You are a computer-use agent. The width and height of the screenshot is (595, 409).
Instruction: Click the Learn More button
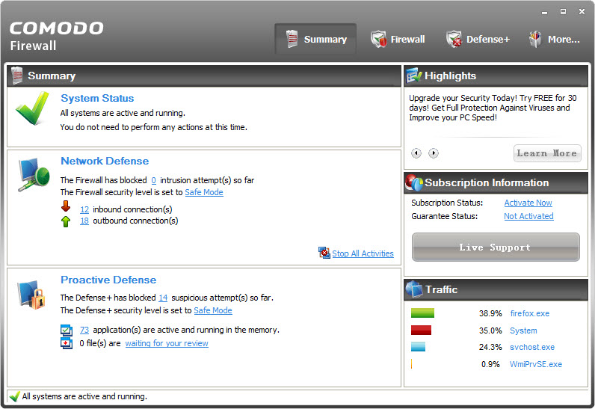(547, 153)
